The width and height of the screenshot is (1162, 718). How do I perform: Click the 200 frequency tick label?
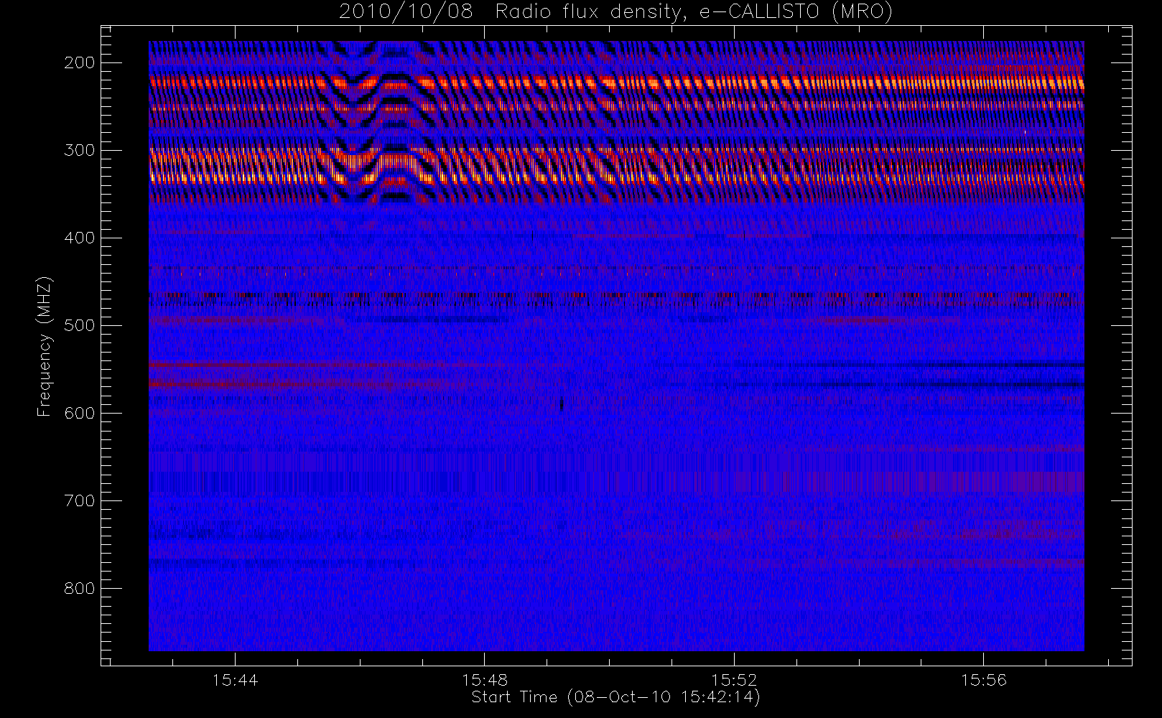point(80,62)
